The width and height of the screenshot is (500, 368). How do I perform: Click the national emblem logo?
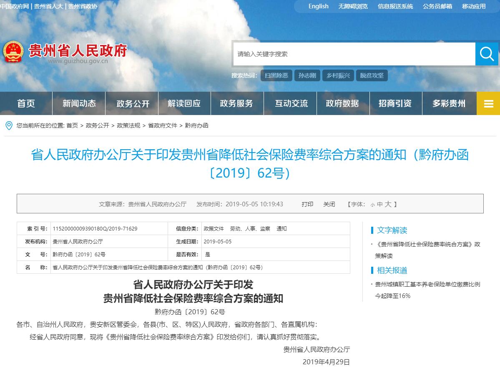tap(13, 52)
